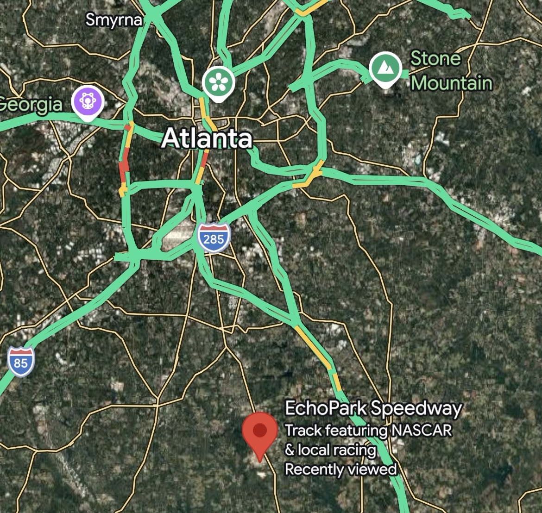
Task: Click yellow traffic segment at top highway junction
Action: (310, 8)
